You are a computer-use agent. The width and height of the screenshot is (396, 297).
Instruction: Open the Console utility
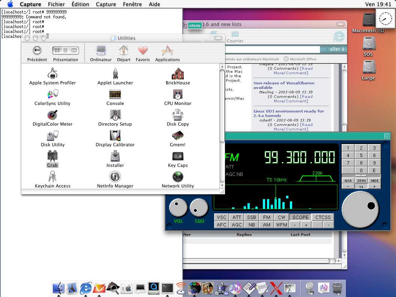coord(115,94)
